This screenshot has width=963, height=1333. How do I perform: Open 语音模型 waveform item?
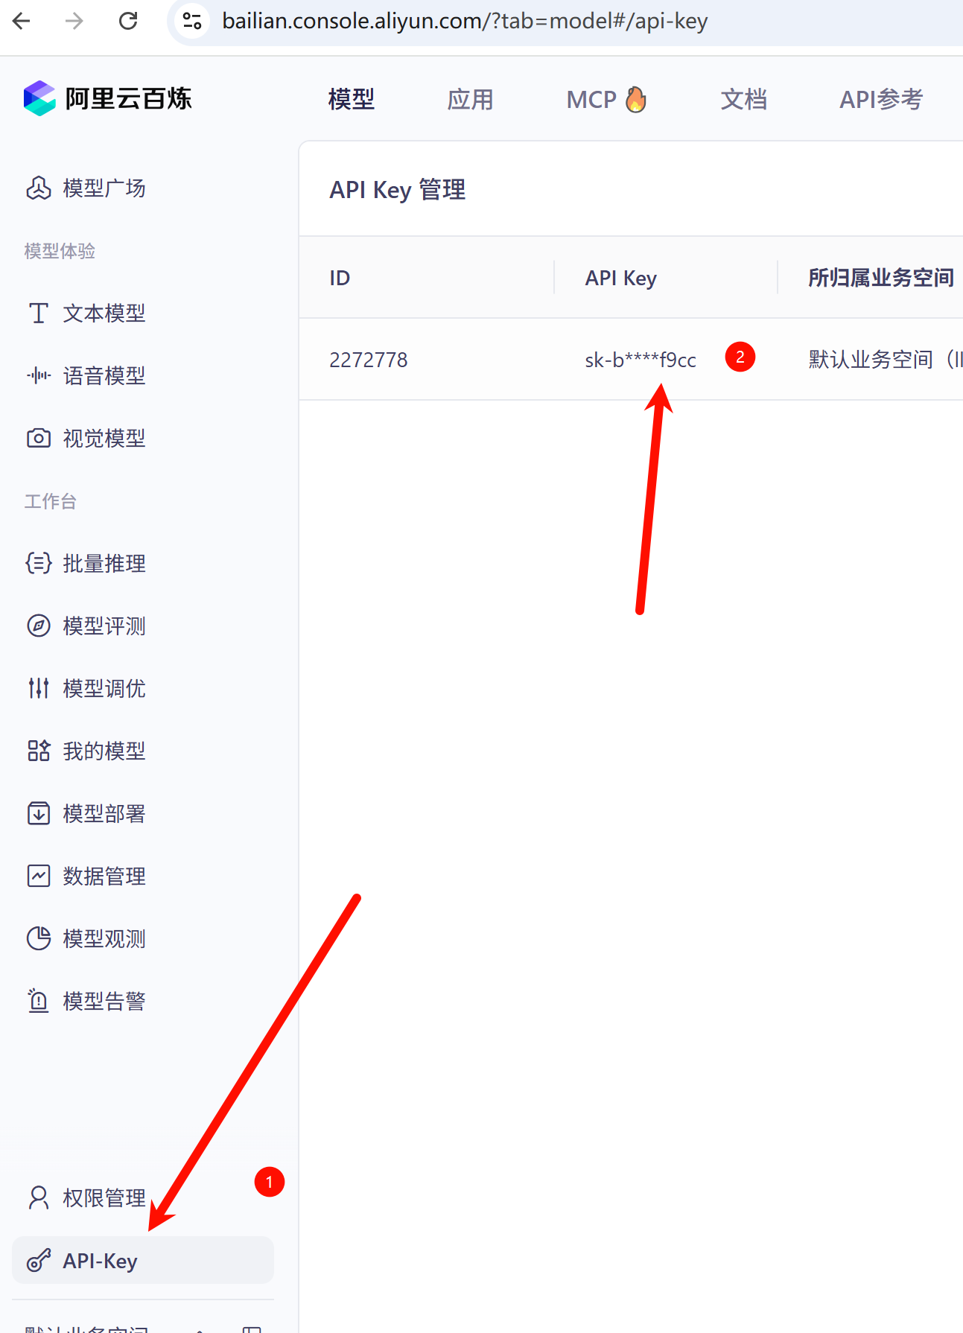tap(86, 376)
